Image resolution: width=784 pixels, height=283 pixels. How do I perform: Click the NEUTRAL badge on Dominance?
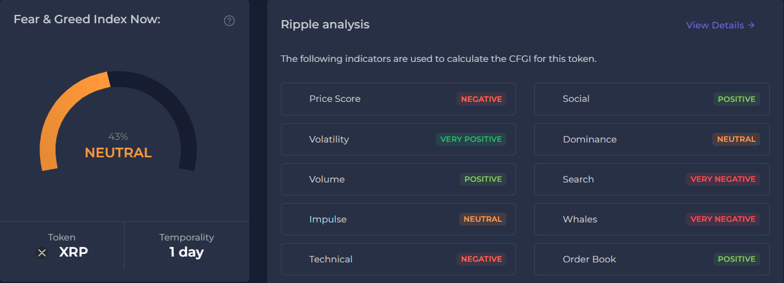pos(736,139)
